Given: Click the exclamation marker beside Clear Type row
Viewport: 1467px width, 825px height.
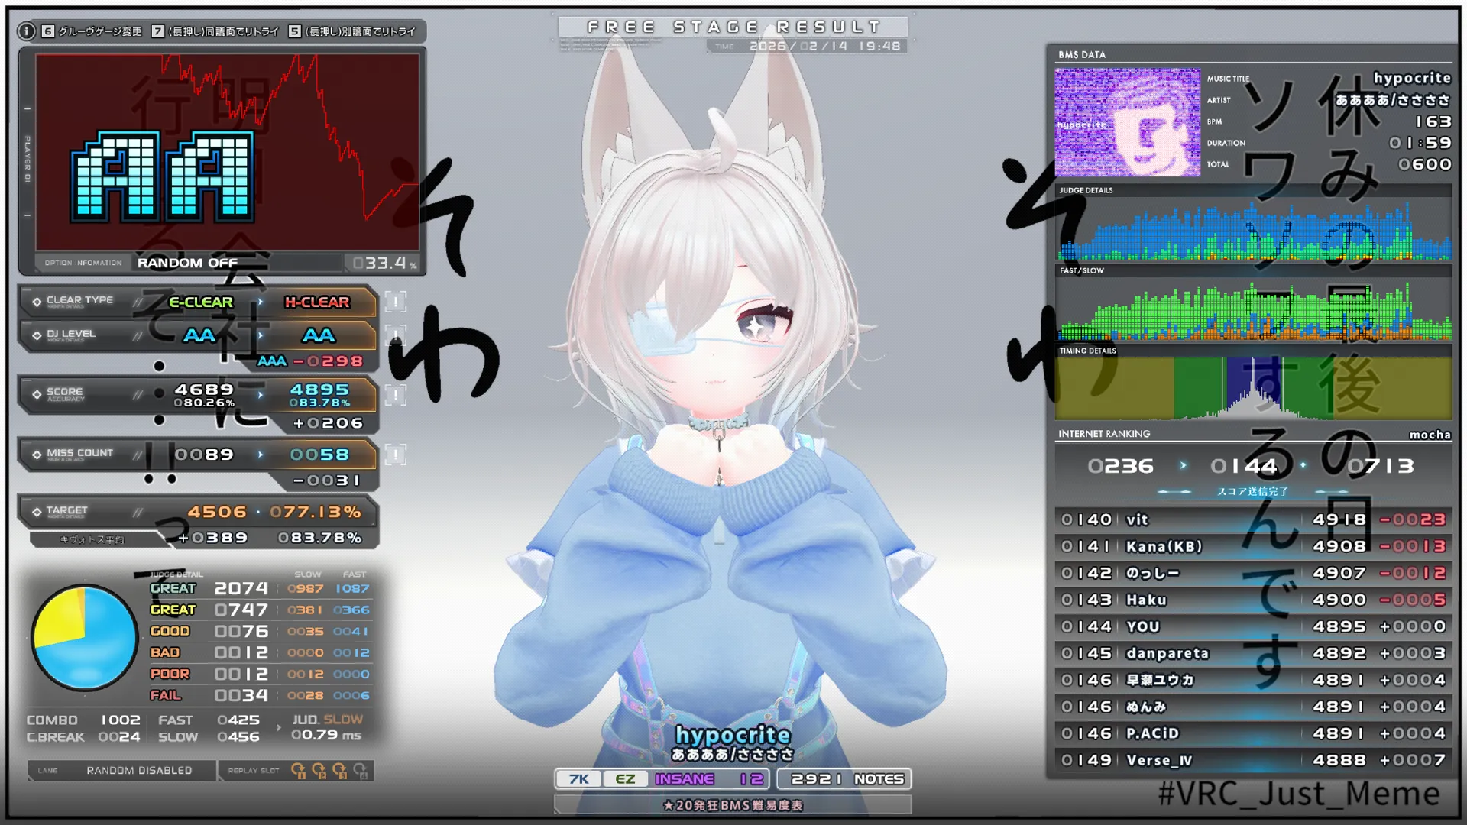Looking at the screenshot, I should (x=395, y=302).
